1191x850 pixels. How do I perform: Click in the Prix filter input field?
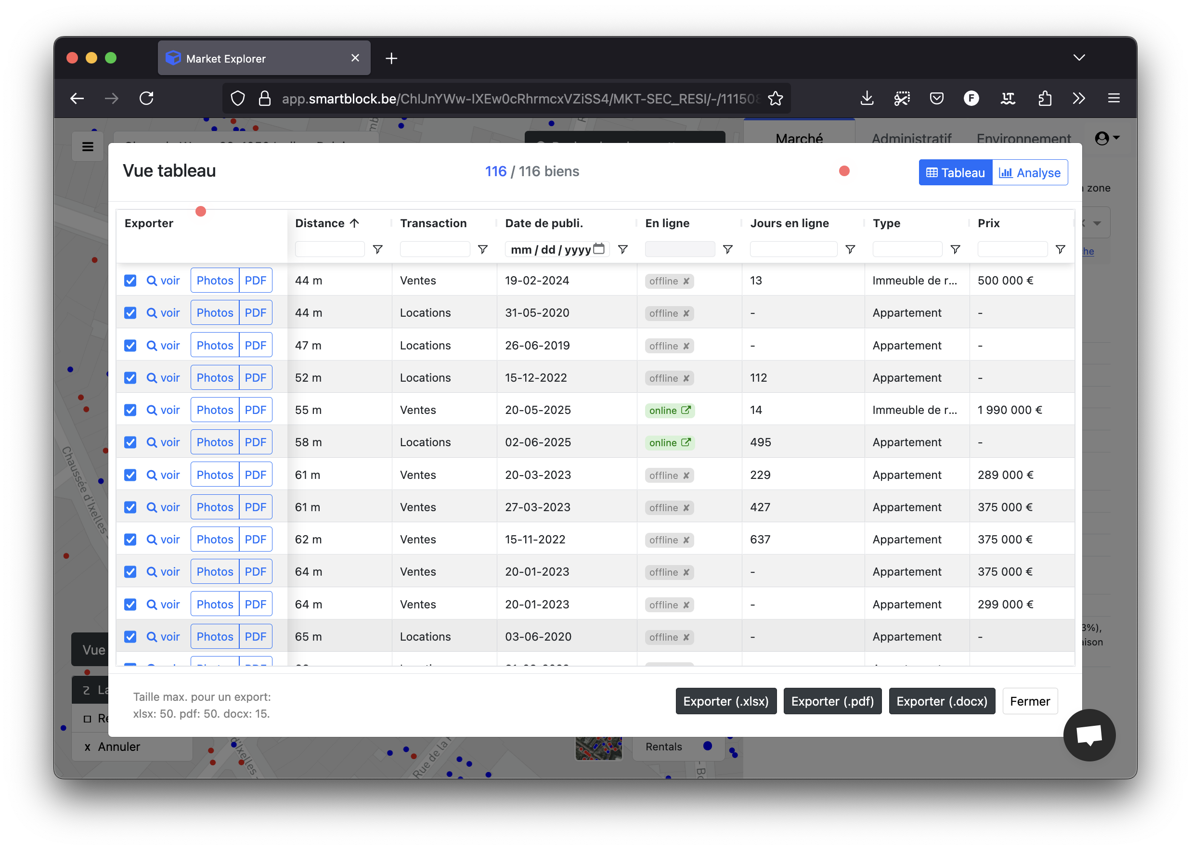tap(1012, 249)
